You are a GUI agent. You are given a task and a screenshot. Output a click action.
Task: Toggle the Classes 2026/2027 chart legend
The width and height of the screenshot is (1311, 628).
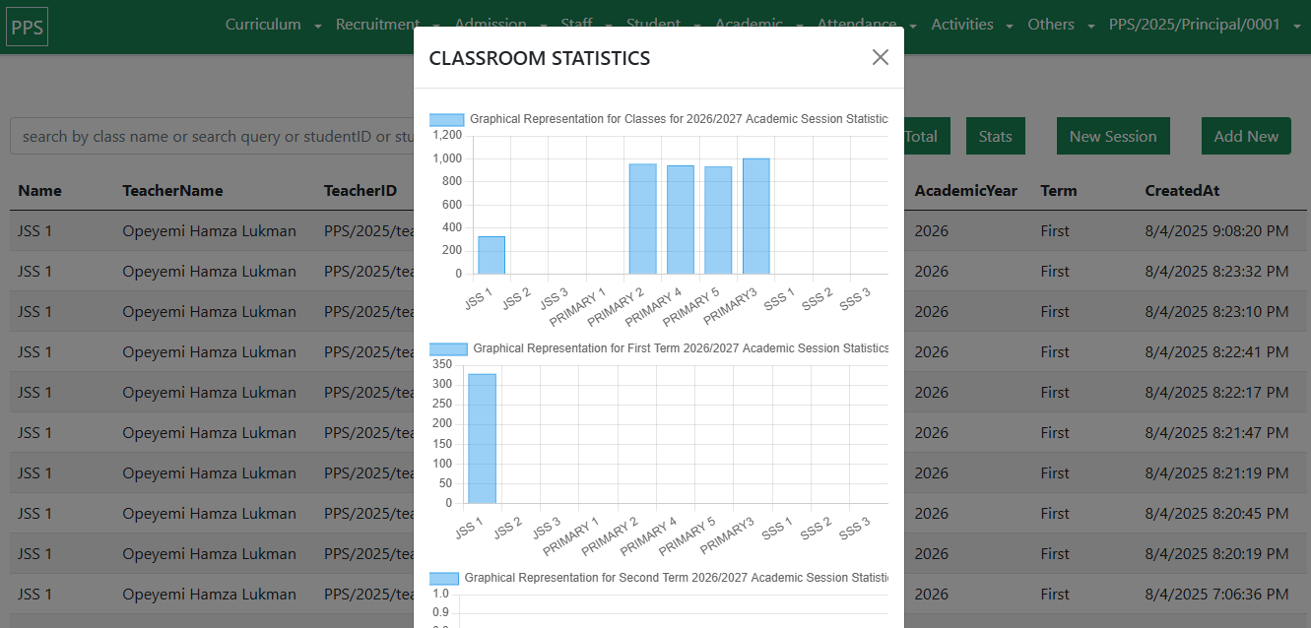[x=447, y=119]
